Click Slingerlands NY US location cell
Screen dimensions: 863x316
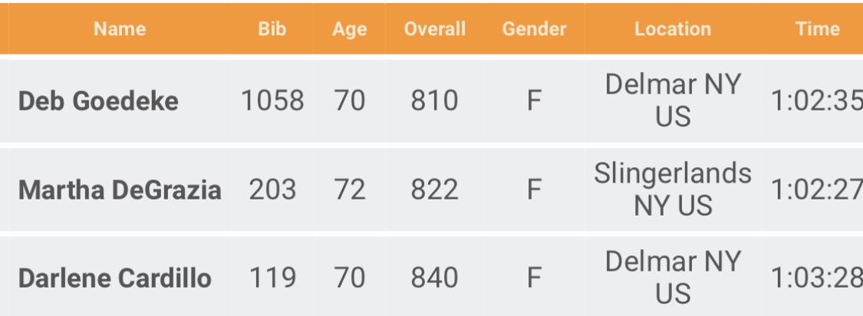[672, 189]
